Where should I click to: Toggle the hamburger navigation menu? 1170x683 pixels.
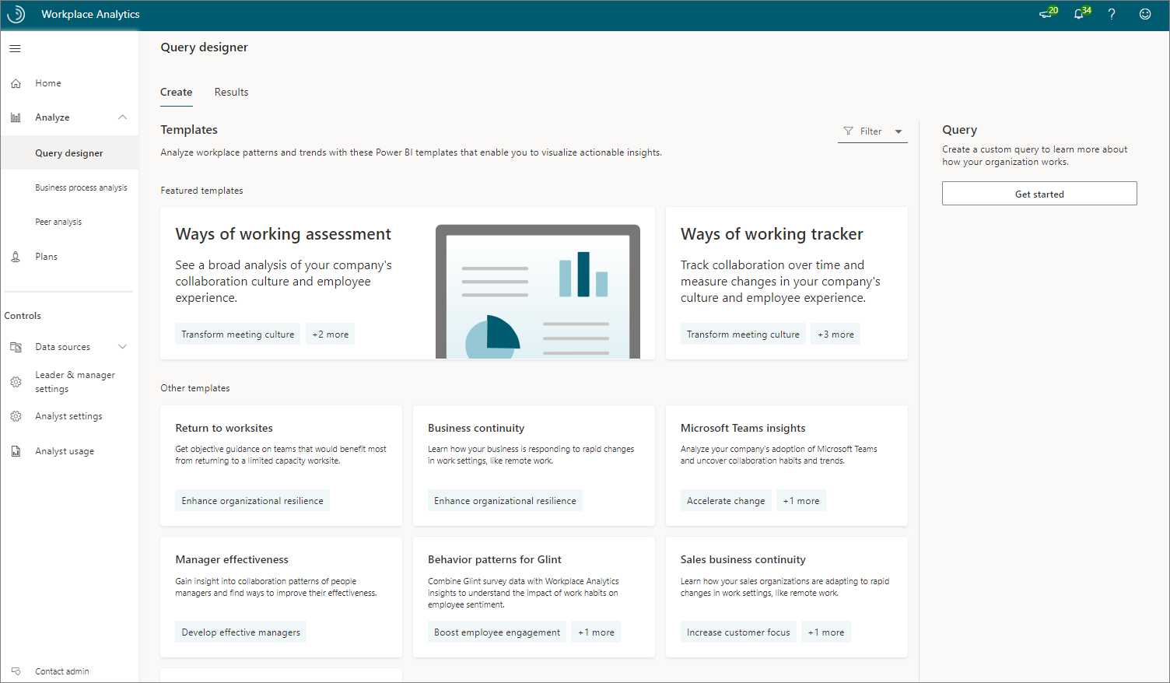15,48
